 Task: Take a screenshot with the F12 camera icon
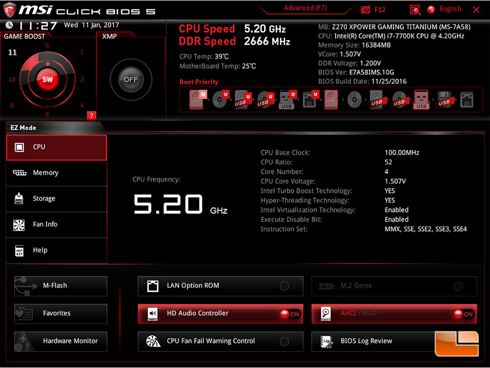tap(365, 10)
